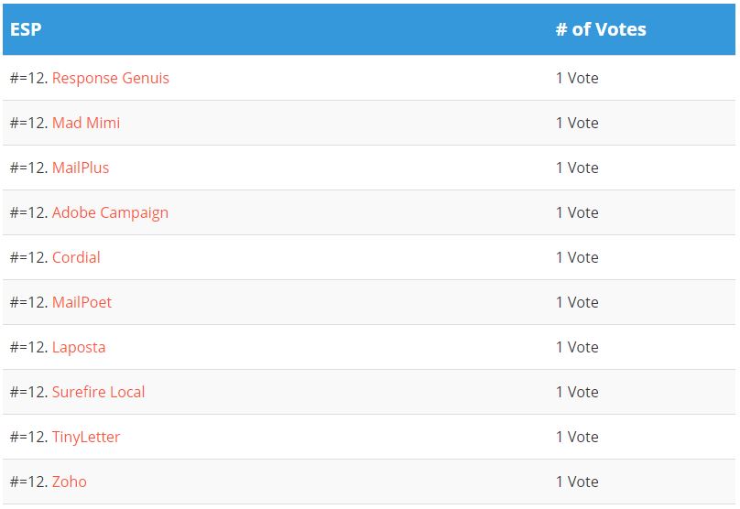This screenshot has width=740, height=509.
Task: Open the Response Genuis link
Action: click(110, 78)
